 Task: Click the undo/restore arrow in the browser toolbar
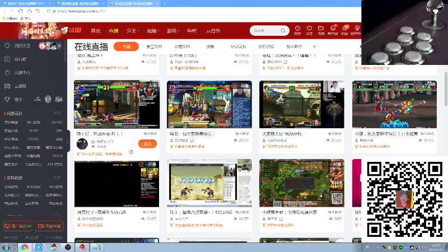click(38, 11)
